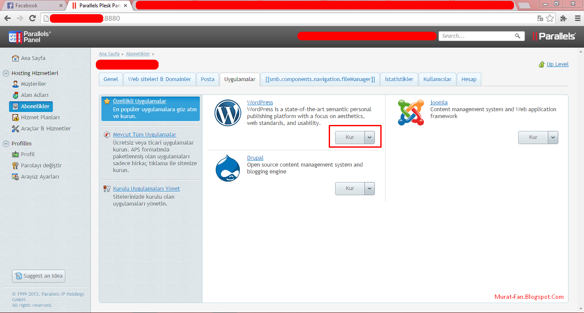Image resolution: width=584 pixels, height=313 pixels.
Task: Open the Drupal Kur dropdown arrow
Action: 370,188
